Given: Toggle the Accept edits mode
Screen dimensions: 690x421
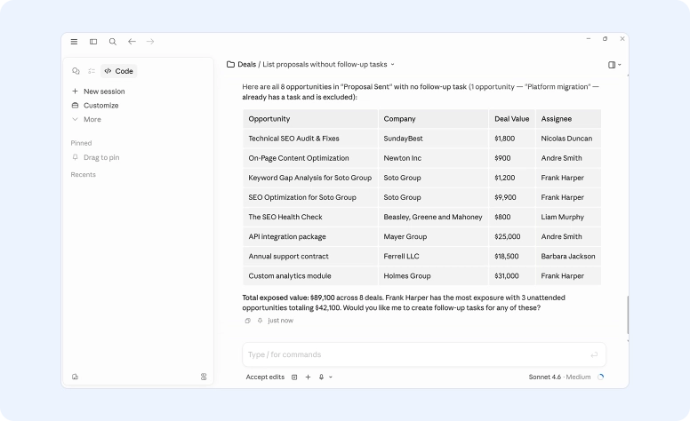Looking at the screenshot, I should coord(265,377).
